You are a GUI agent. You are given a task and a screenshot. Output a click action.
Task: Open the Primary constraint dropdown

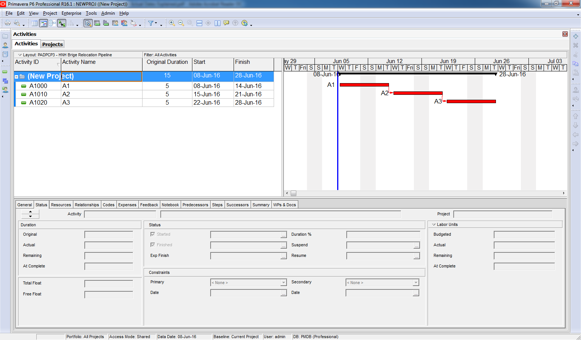(x=284, y=283)
